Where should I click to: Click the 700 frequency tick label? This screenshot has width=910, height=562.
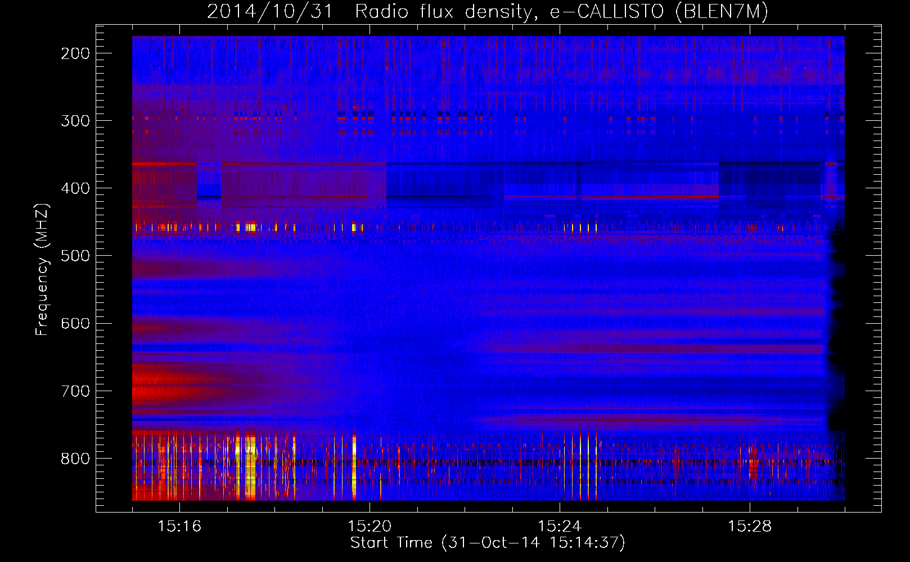[75, 391]
